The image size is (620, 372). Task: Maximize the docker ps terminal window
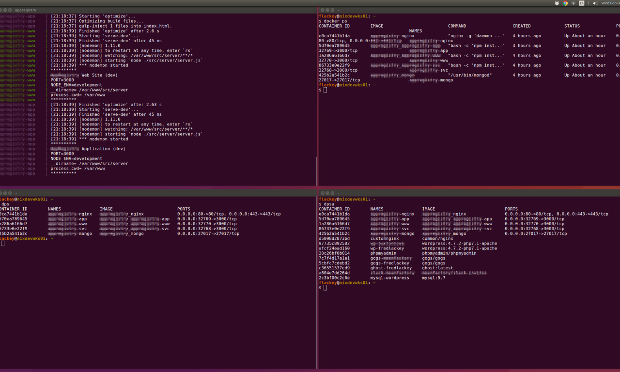pyautogui.click(x=332, y=10)
